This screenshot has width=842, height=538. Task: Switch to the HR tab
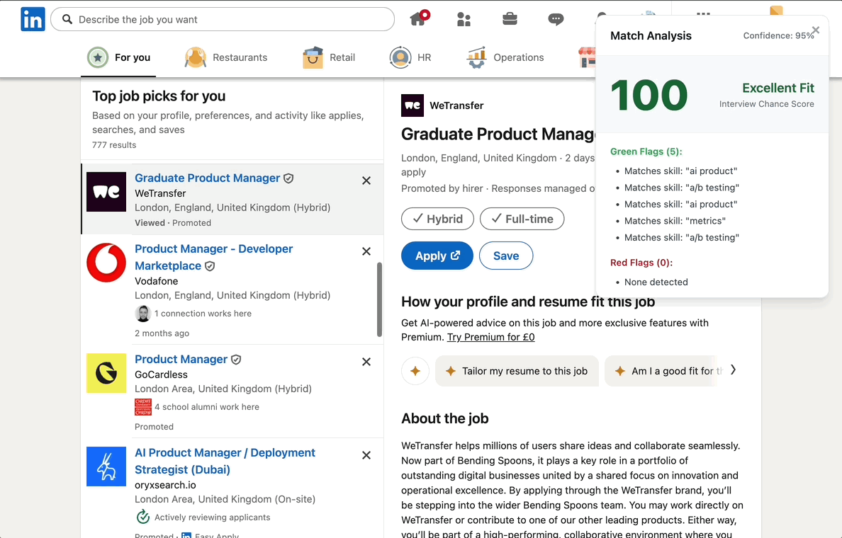pos(410,57)
